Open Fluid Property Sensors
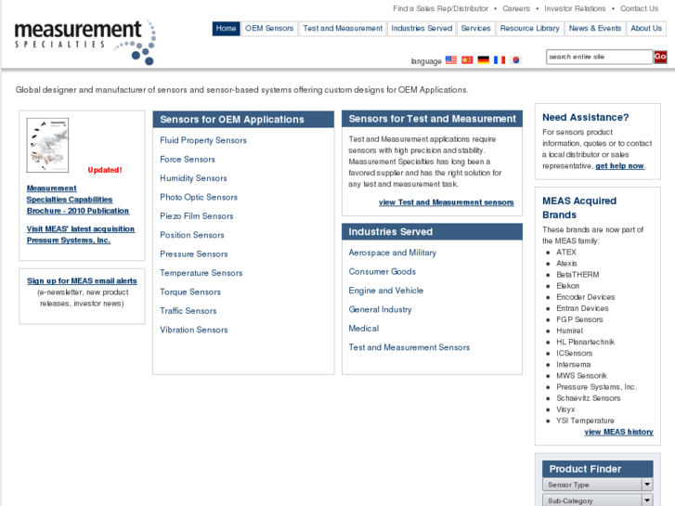The height and width of the screenshot is (506, 675). tap(203, 140)
